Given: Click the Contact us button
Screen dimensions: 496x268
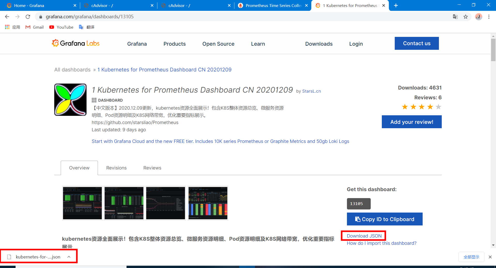Looking at the screenshot, I should (417, 43).
